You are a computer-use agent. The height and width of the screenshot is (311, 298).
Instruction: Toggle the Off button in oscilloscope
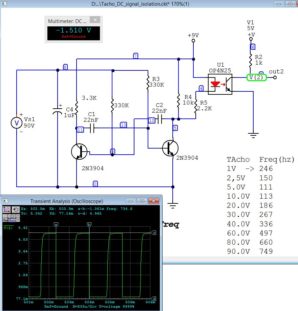(x=5, y=216)
